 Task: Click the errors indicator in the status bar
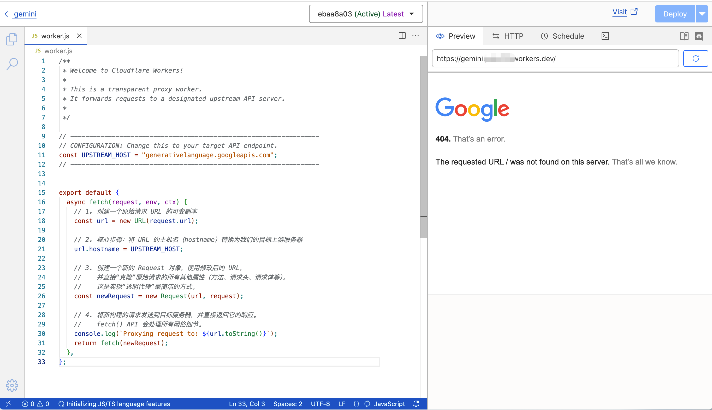pyautogui.click(x=28, y=403)
